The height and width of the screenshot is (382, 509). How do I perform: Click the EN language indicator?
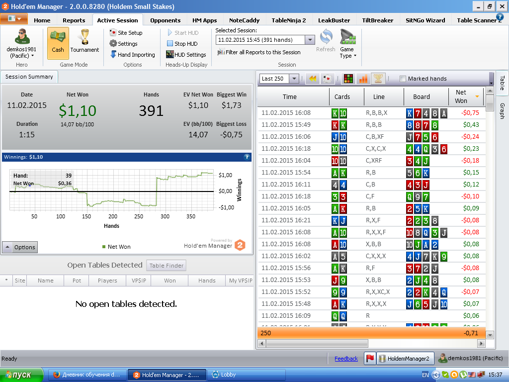coord(425,375)
